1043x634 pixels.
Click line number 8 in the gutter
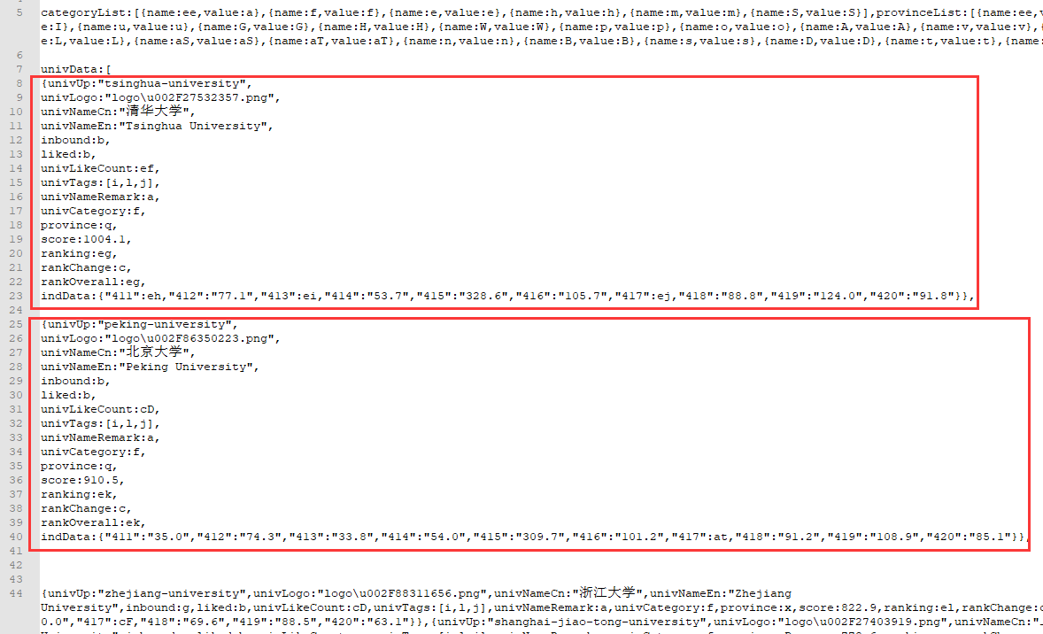click(19, 83)
